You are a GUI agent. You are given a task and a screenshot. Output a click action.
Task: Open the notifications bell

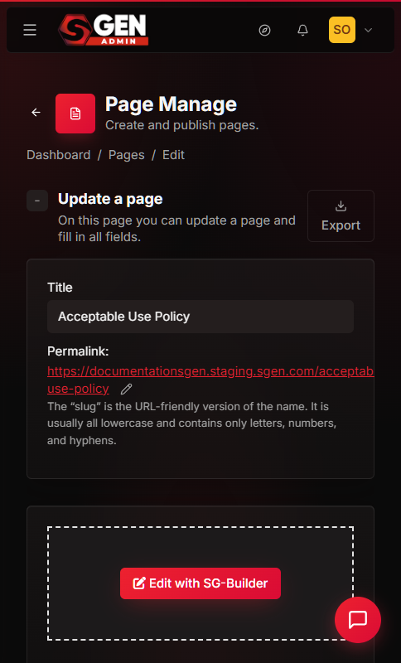click(x=302, y=30)
